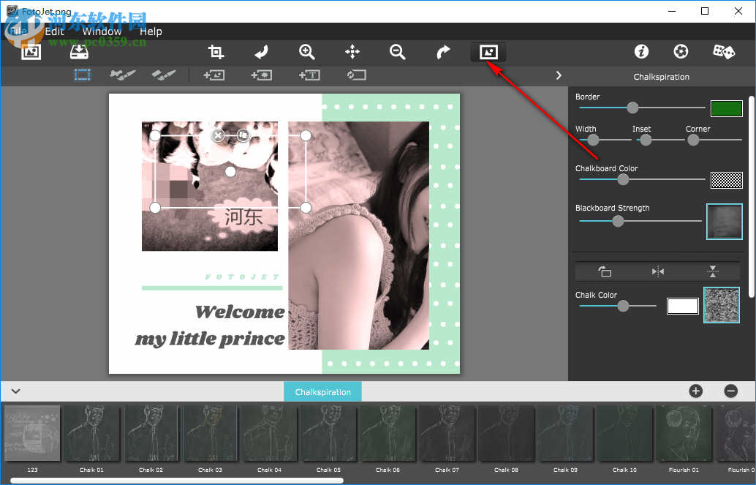Viewport: 756px width, 485px height.
Task: Collapse the side panel with the chevron
Action: pos(559,75)
